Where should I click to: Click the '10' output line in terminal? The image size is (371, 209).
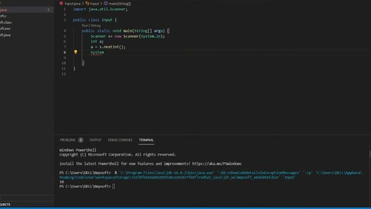pyautogui.click(x=61, y=182)
